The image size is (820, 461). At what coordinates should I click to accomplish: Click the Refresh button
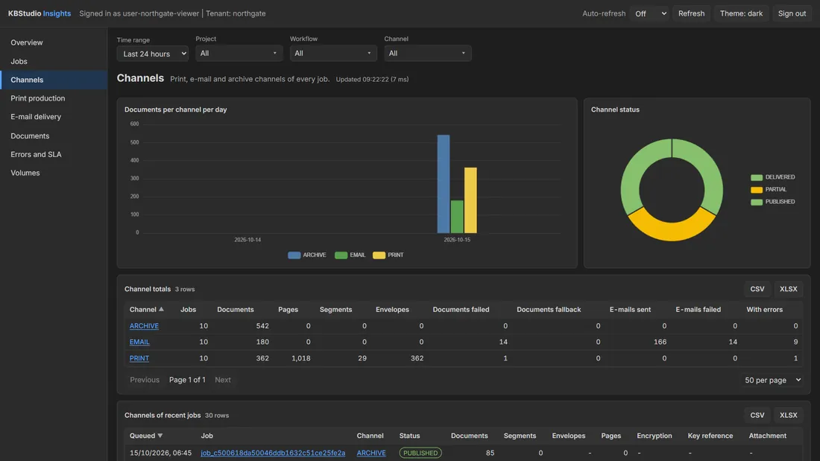coord(691,13)
